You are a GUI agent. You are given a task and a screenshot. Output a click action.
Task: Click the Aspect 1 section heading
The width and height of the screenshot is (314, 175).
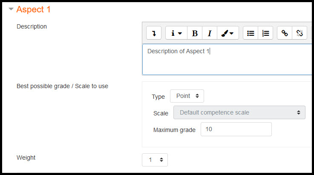point(33,9)
